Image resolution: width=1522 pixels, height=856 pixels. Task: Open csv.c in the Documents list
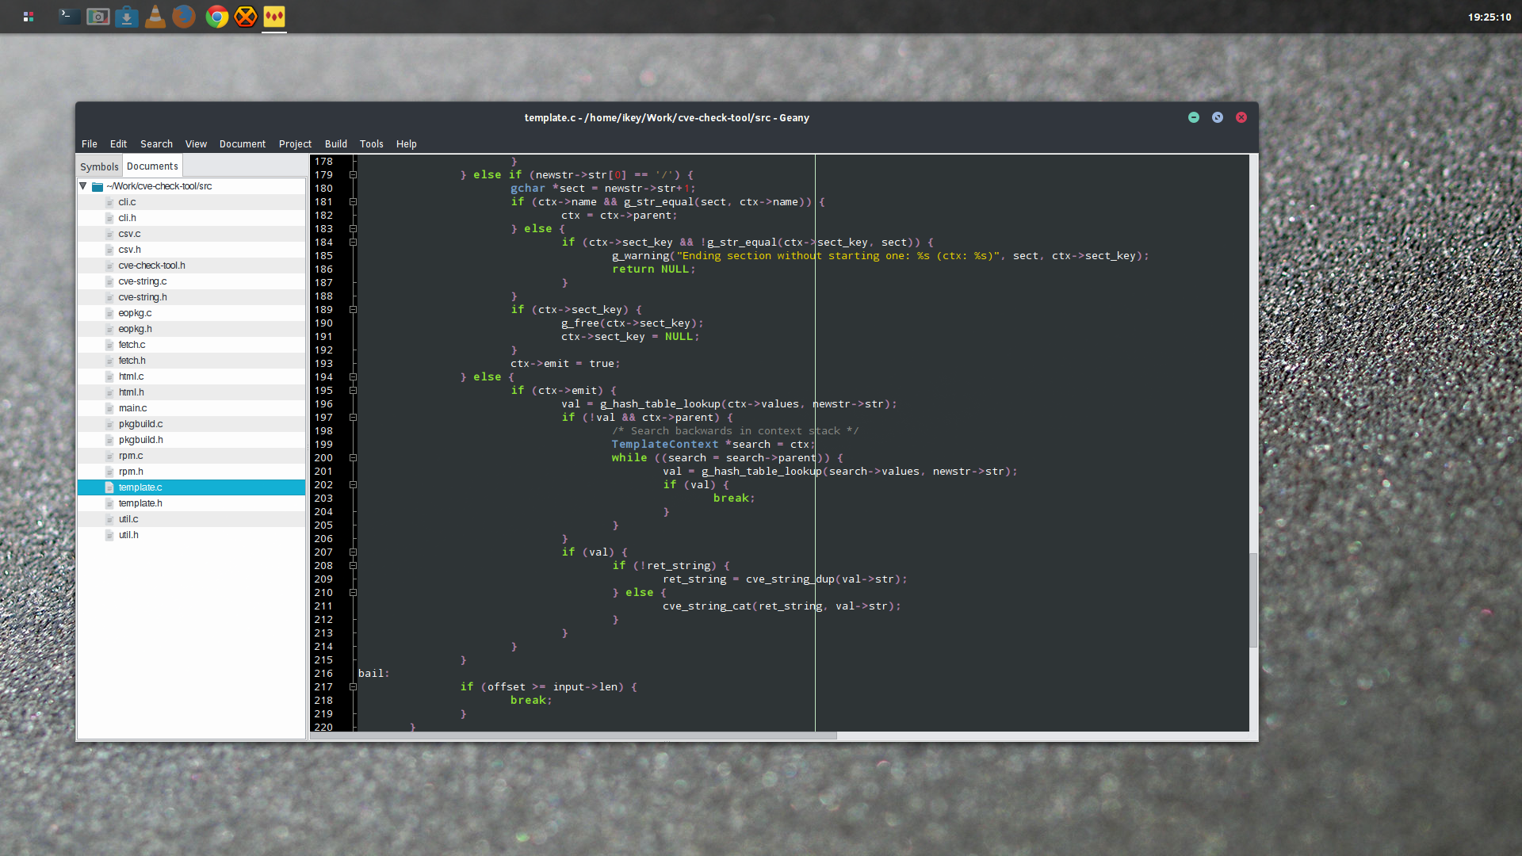click(x=191, y=234)
